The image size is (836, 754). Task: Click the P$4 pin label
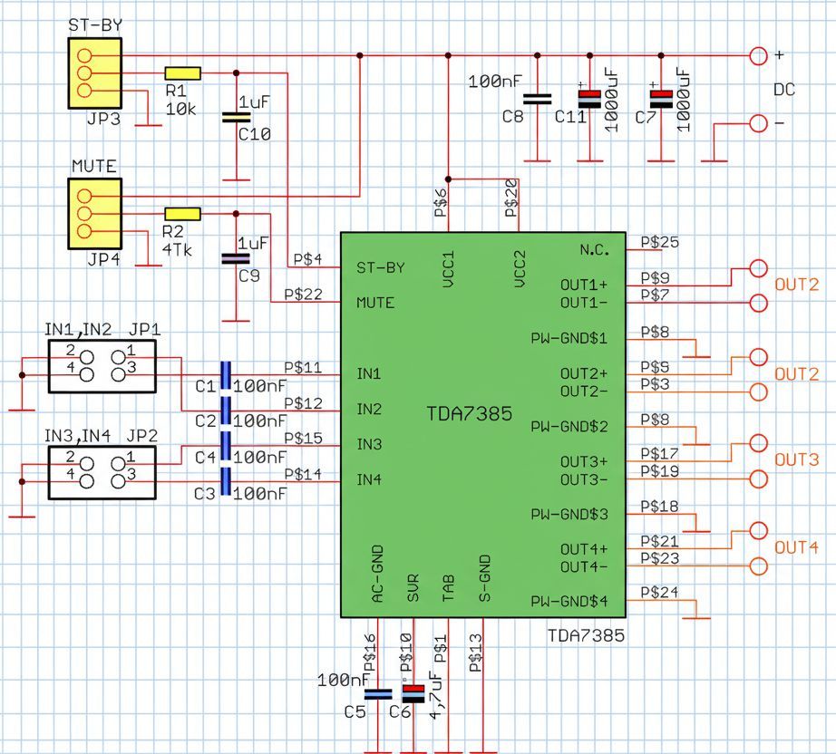(307, 259)
